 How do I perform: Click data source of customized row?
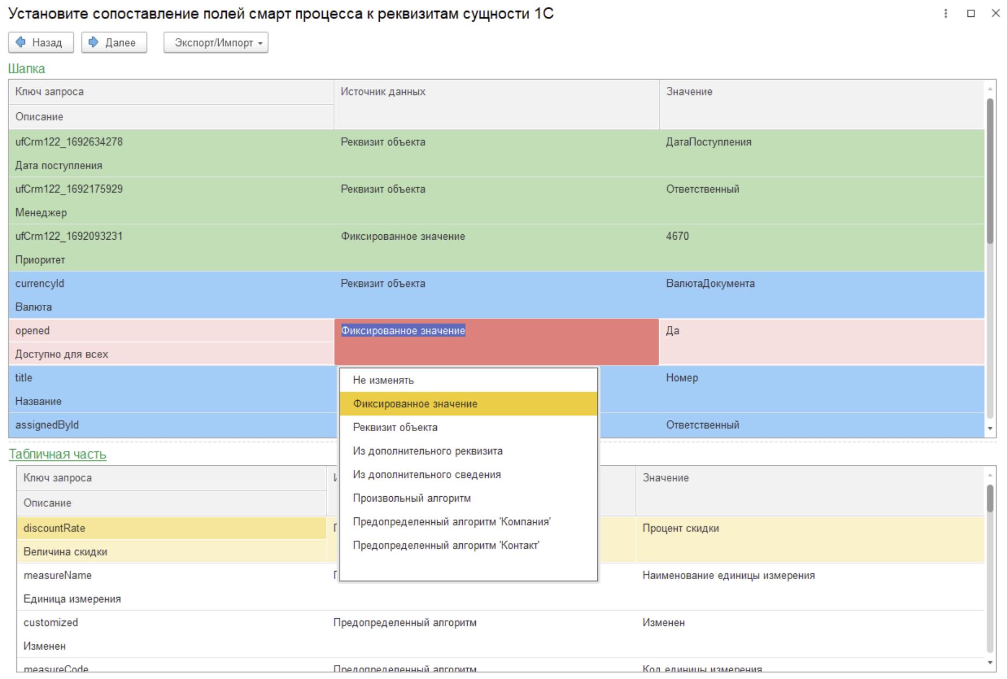tap(481, 634)
